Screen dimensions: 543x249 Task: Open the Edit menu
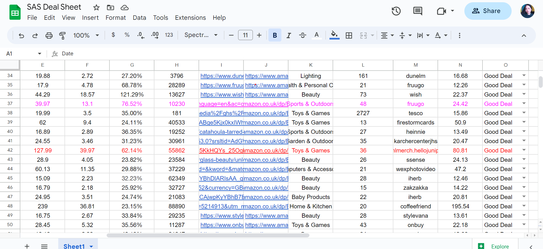(x=49, y=18)
